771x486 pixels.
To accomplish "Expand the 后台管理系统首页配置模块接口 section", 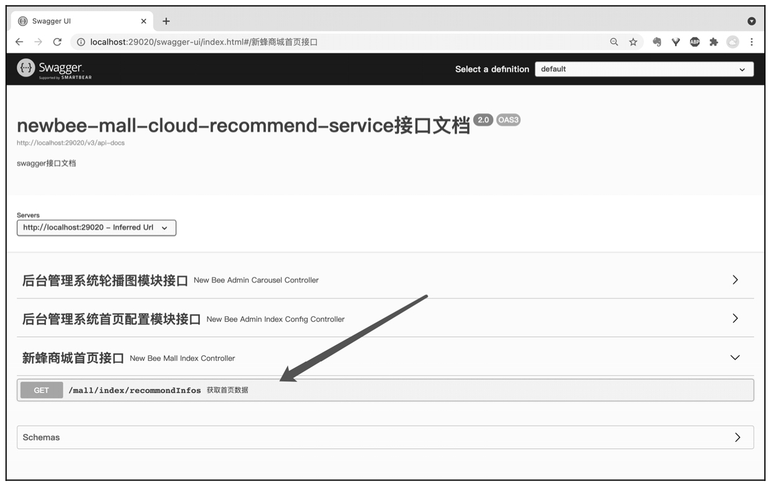I will tap(735, 319).
